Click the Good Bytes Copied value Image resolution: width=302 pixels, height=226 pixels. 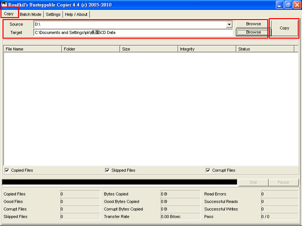tap(181, 201)
